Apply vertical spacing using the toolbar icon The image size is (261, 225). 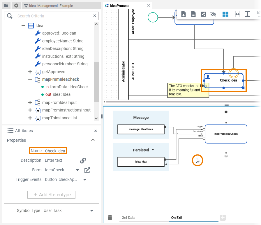[x=247, y=14]
